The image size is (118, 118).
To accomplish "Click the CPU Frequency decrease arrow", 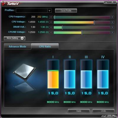I will pos(51,17).
